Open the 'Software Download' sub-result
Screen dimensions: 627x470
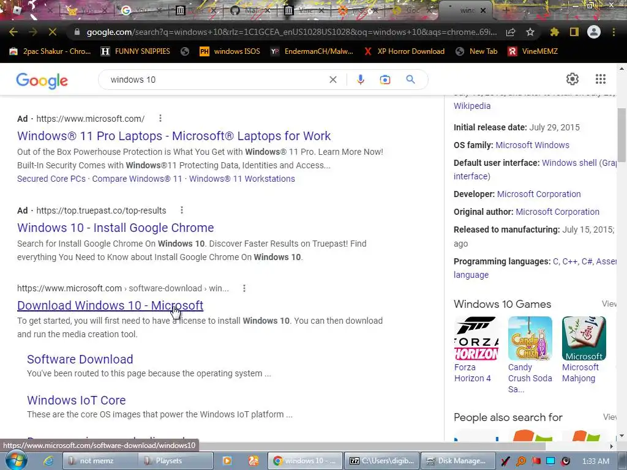pos(80,359)
